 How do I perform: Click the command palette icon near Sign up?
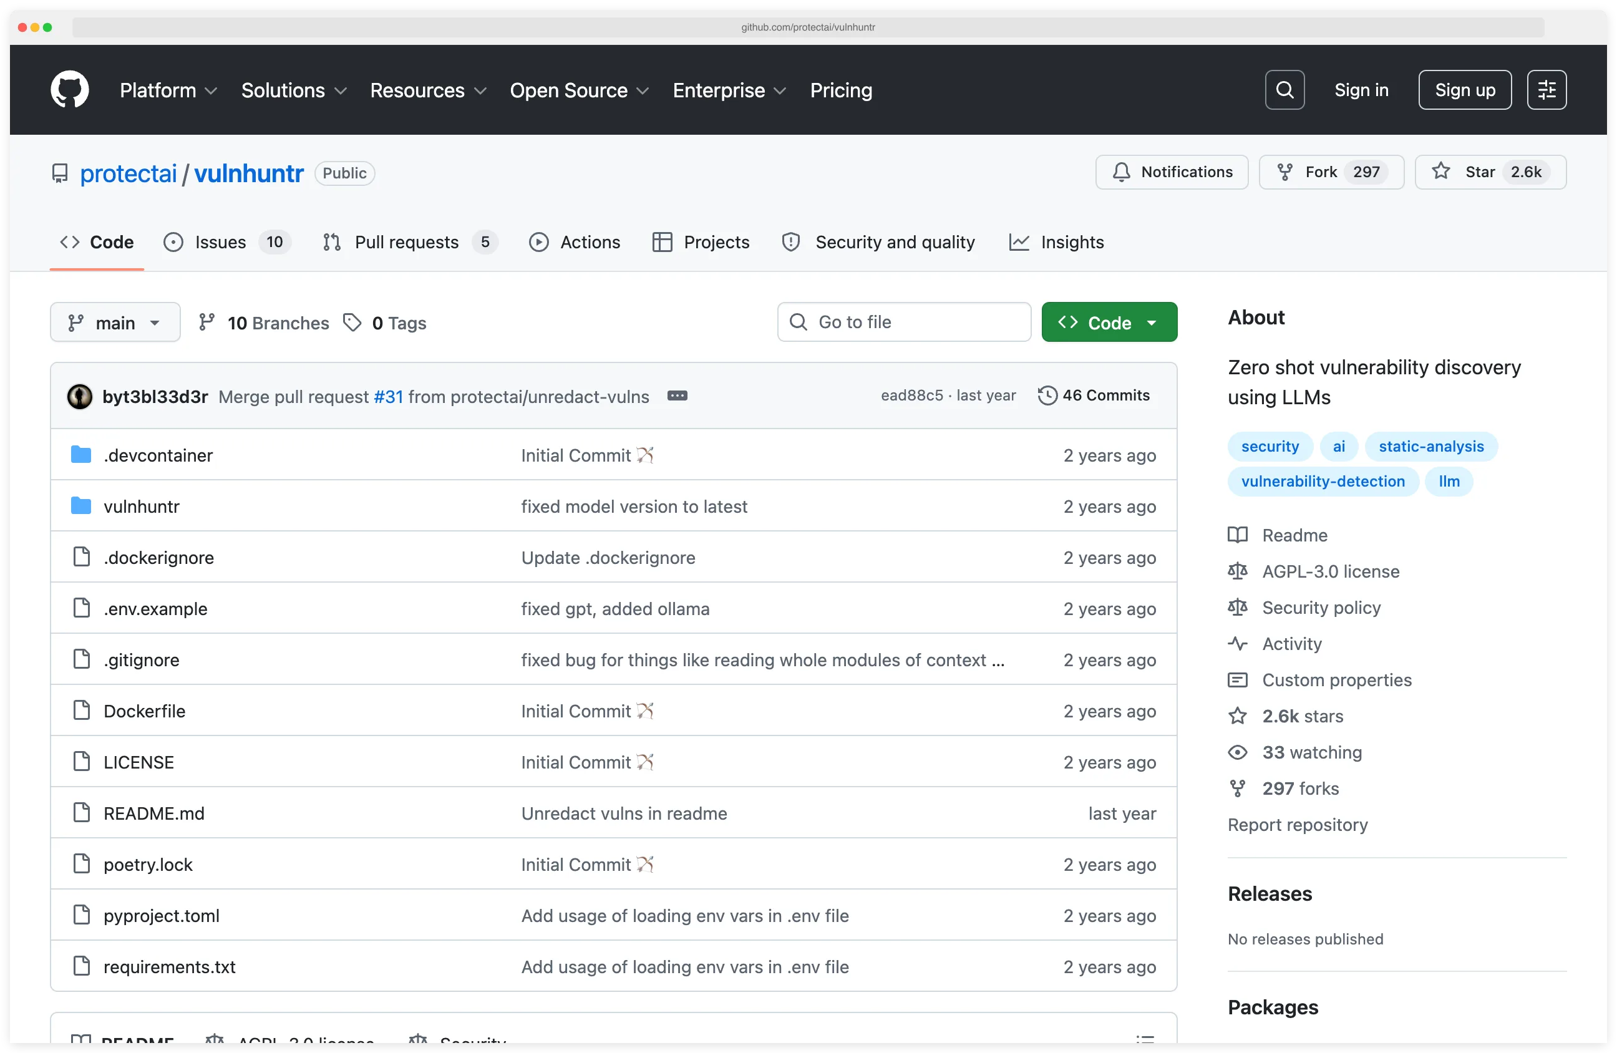(x=1547, y=89)
